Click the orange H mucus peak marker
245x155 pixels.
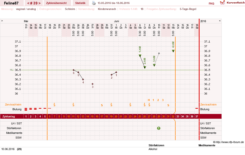(x=149, y=100)
